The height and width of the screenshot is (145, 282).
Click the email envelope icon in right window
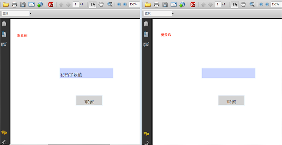(174, 4)
